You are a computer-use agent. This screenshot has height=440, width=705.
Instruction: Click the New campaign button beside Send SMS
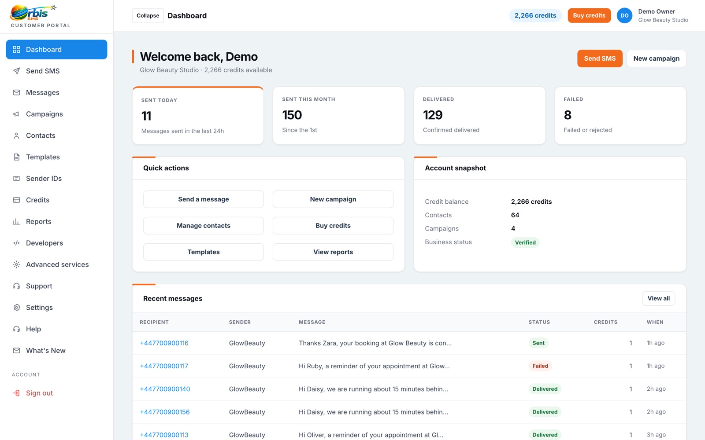click(x=656, y=59)
